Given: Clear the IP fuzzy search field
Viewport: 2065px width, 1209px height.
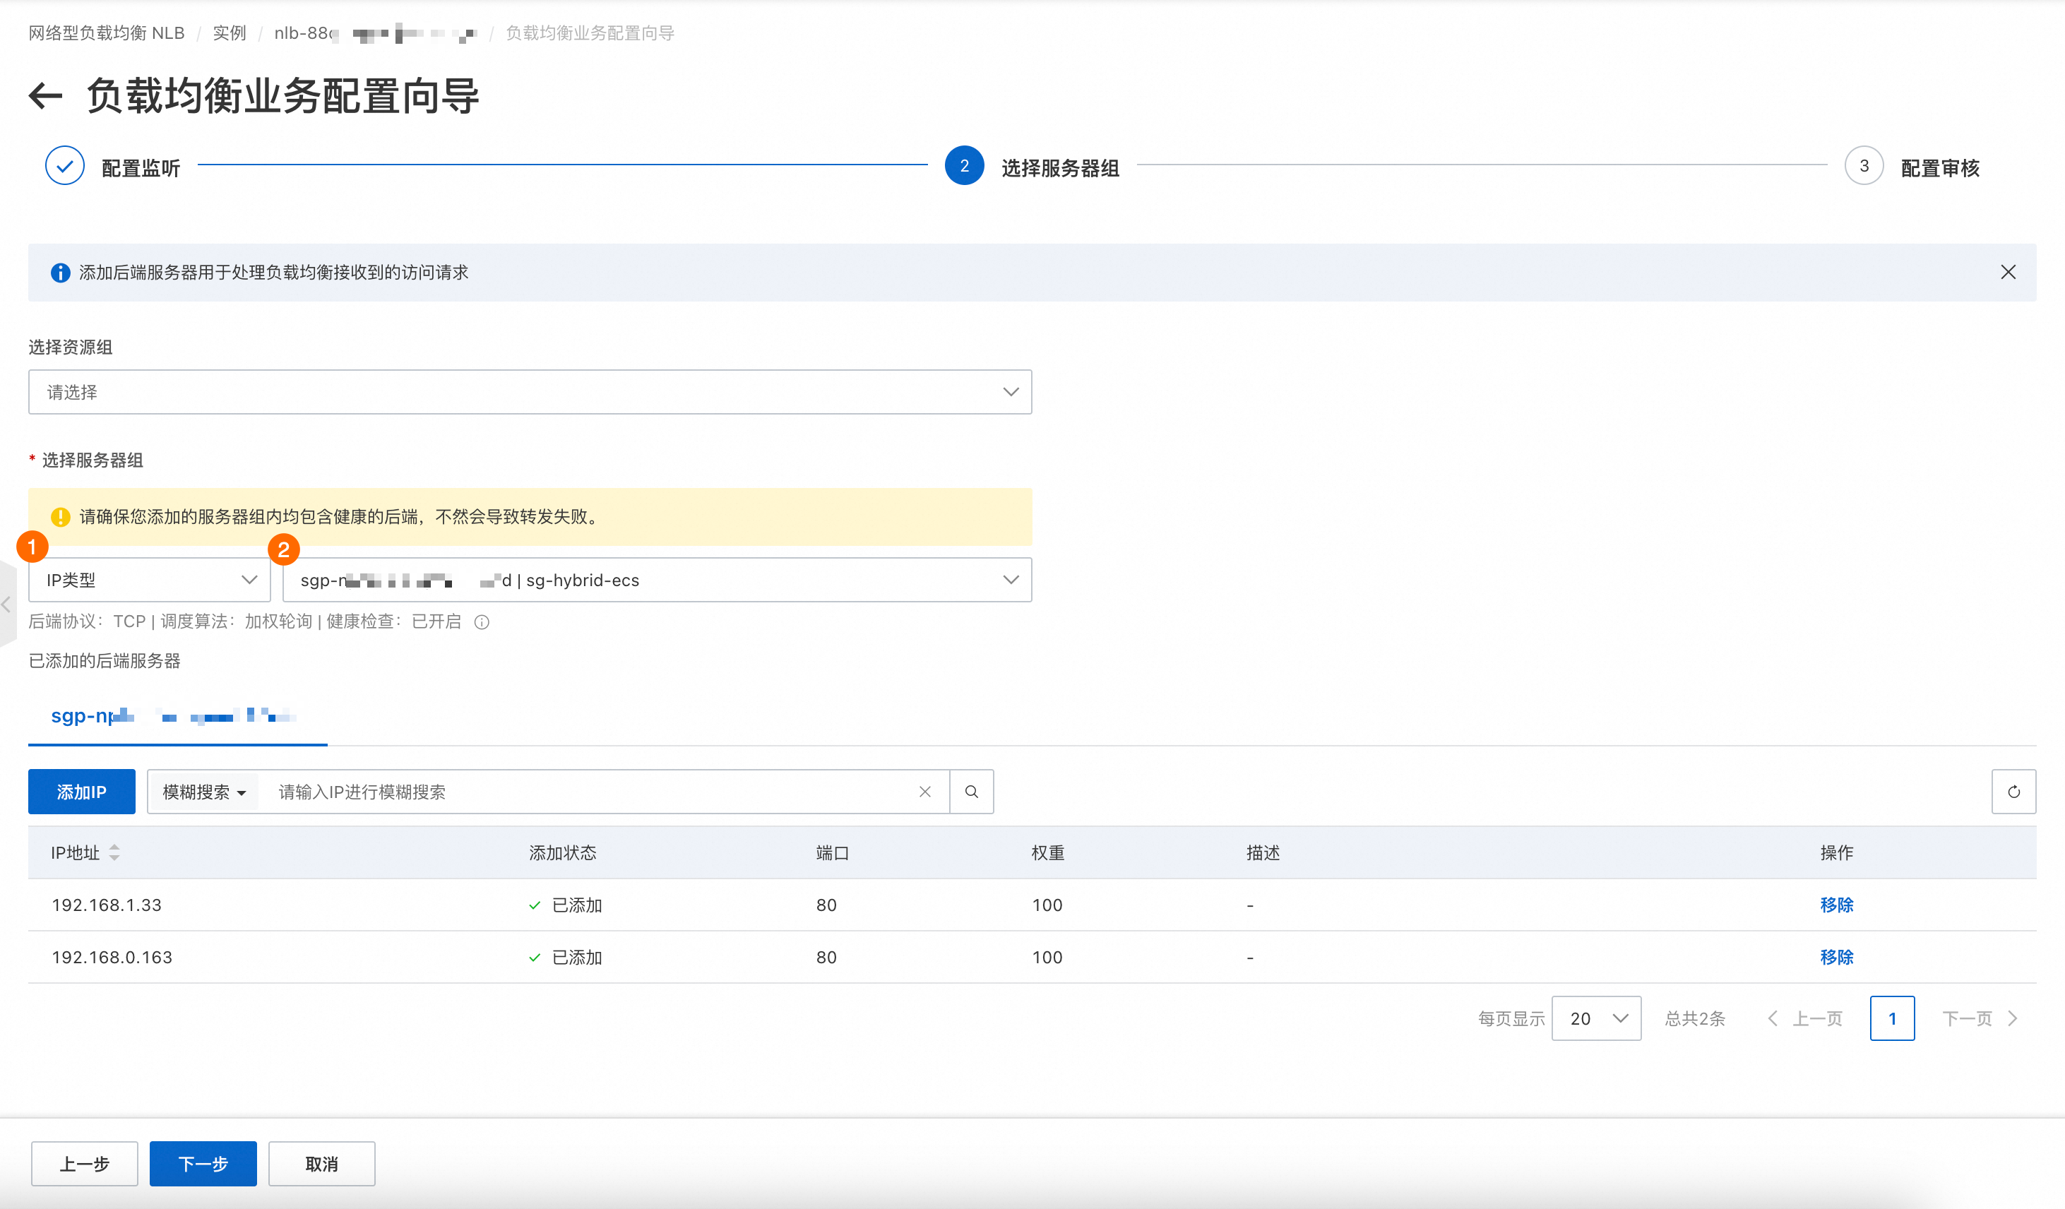Looking at the screenshot, I should point(924,792).
